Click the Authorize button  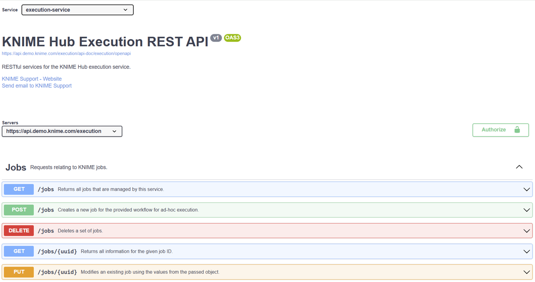[x=501, y=130]
